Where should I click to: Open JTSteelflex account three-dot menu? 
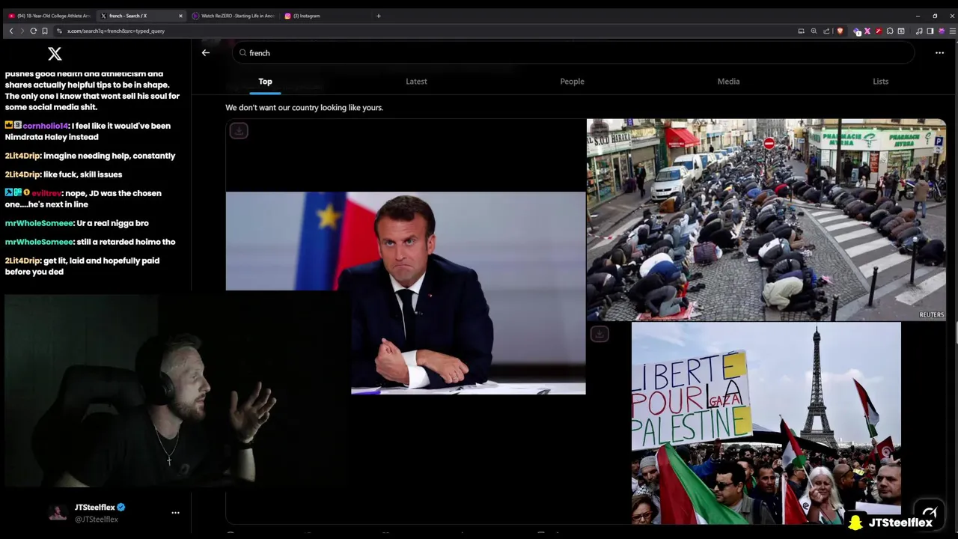coord(175,513)
